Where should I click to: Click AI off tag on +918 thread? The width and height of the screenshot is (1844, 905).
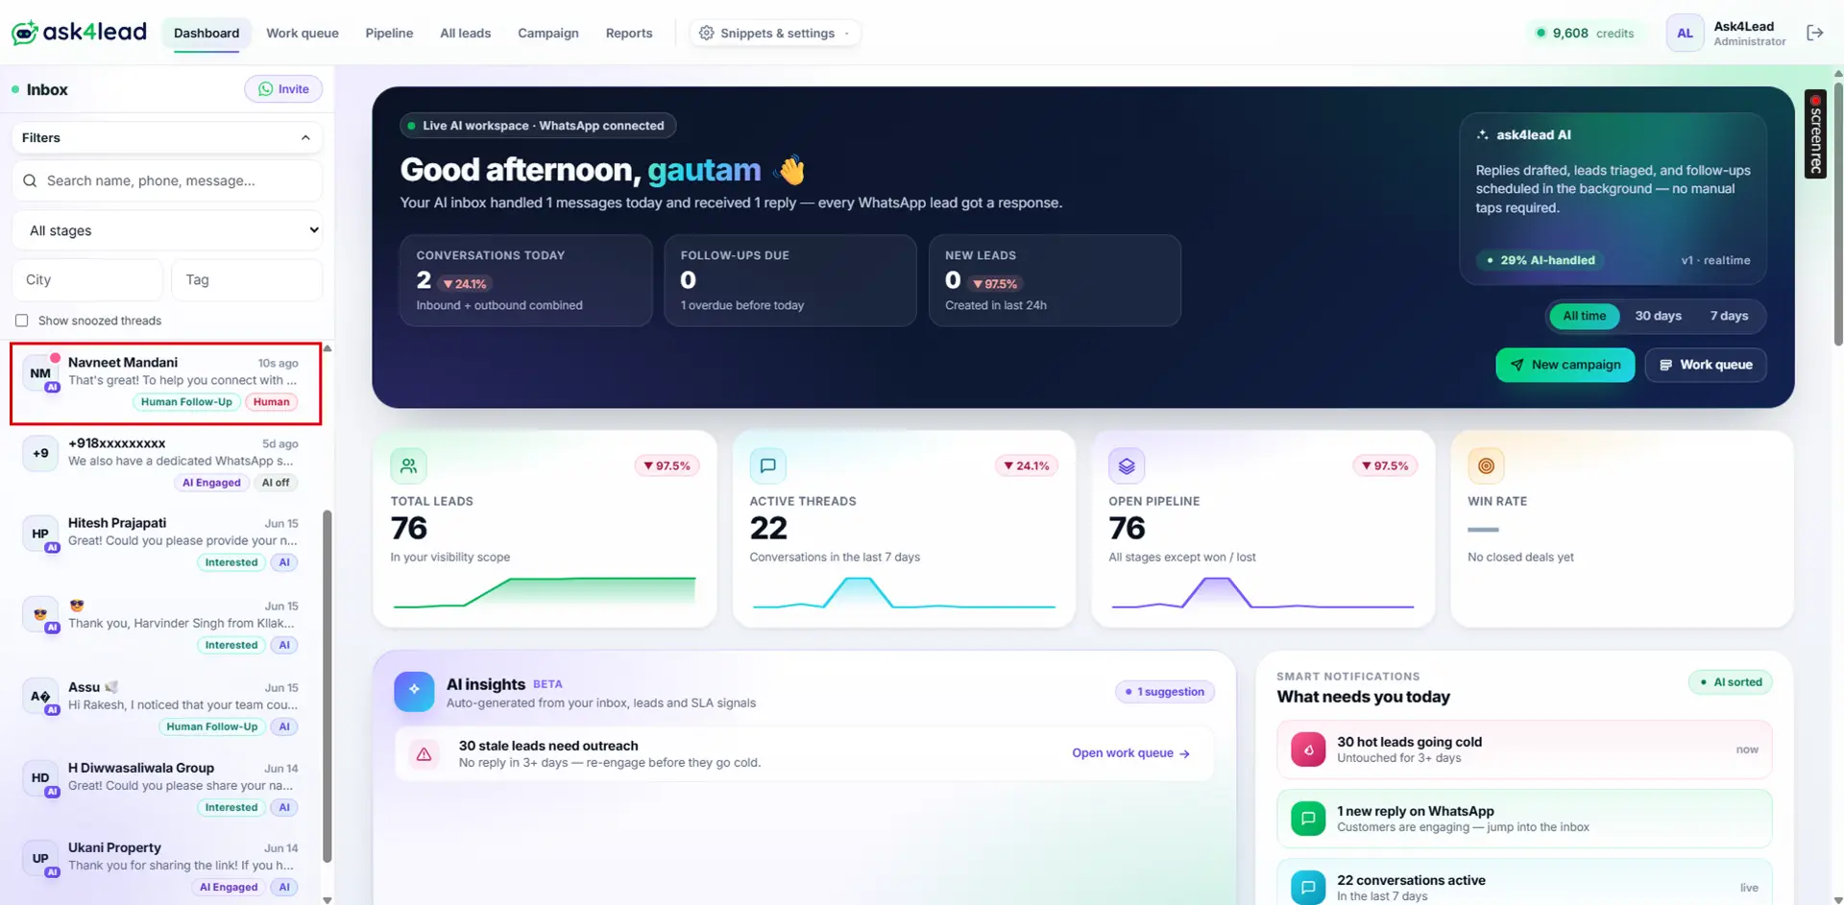tap(276, 483)
